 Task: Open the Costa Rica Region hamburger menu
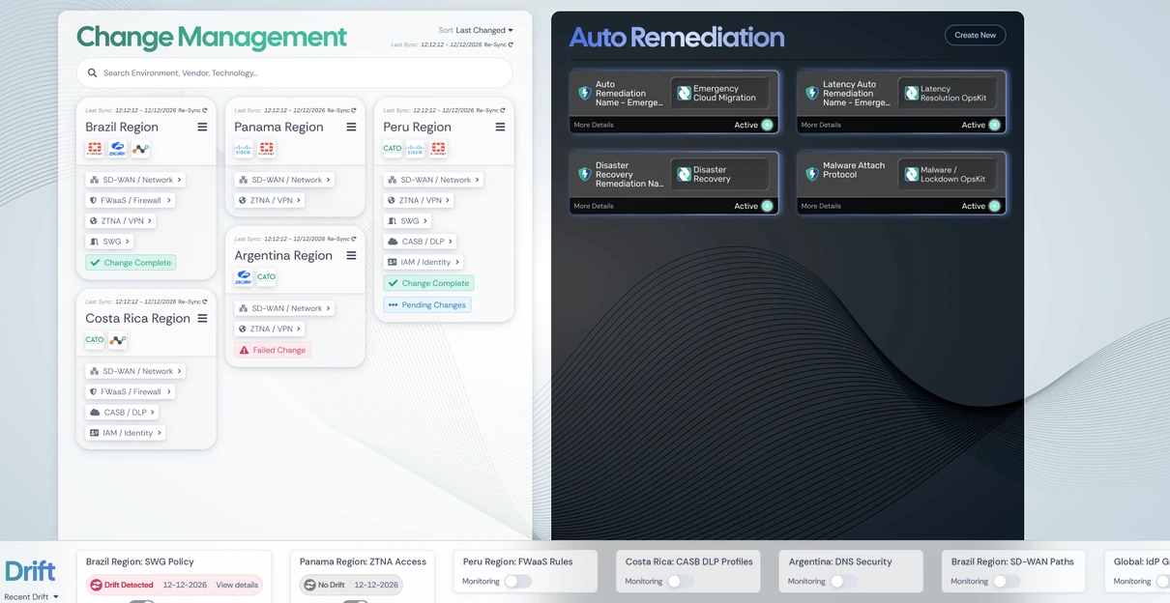pyautogui.click(x=202, y=318)
